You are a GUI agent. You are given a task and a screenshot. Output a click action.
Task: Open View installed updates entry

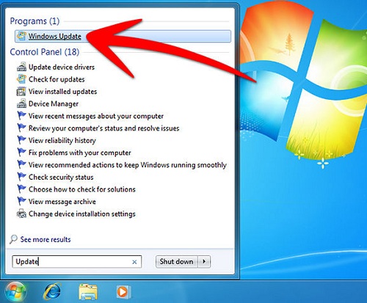coord(62,92)
